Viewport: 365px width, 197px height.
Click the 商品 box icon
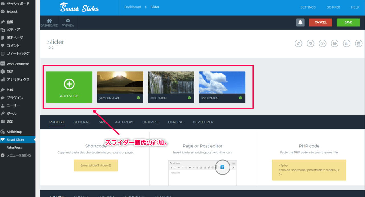point(3,72)
